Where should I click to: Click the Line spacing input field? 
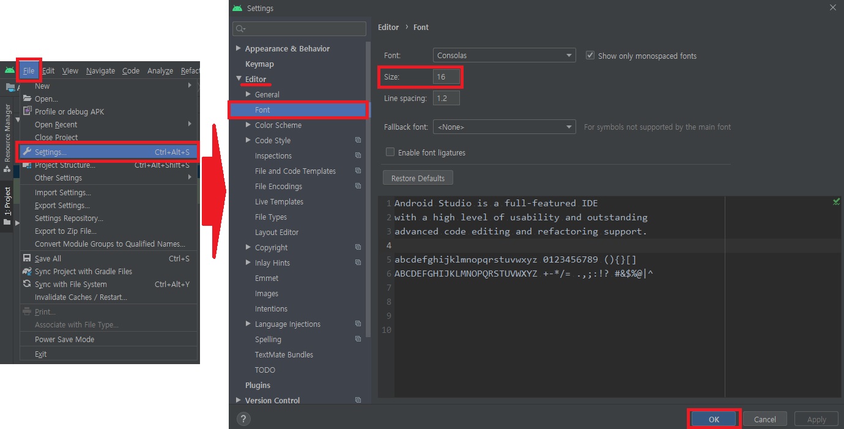pos(446,98)
